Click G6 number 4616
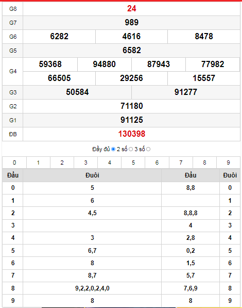Image resolution: width=242 pixels, height=308 pixels. [131, 36]
